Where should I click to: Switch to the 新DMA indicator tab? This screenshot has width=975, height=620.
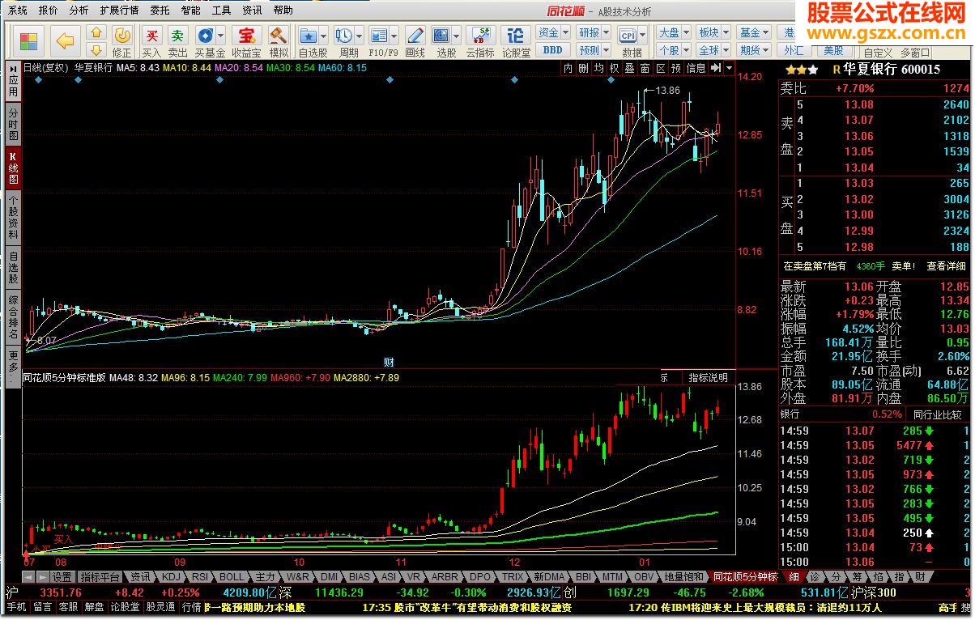[x=548, y=577]
